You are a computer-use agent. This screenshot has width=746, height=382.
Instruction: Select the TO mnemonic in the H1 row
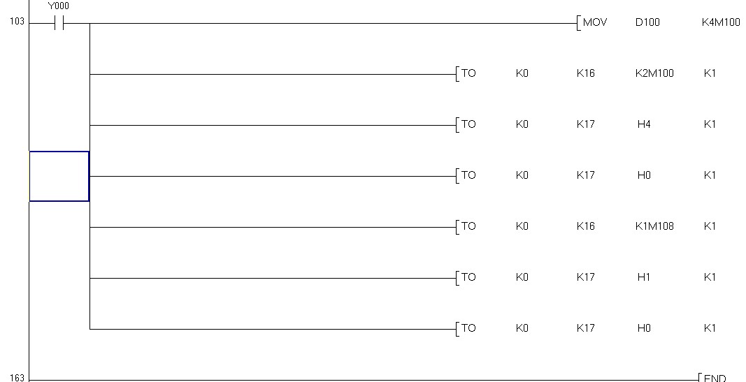(468, 277)
